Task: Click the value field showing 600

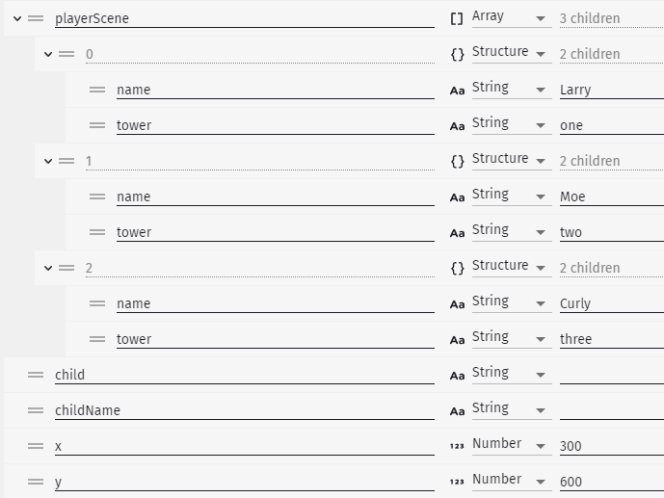Action: pos(612,482)
